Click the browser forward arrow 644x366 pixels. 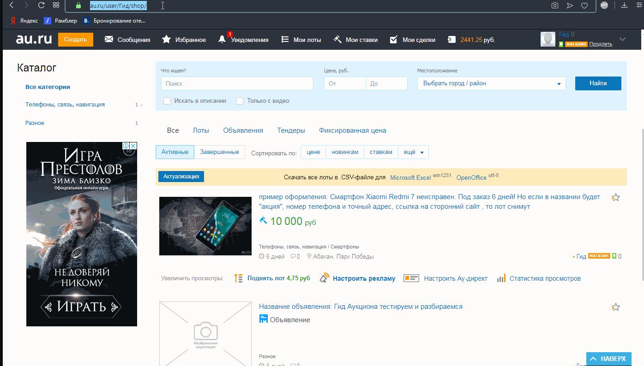(26, 6)
